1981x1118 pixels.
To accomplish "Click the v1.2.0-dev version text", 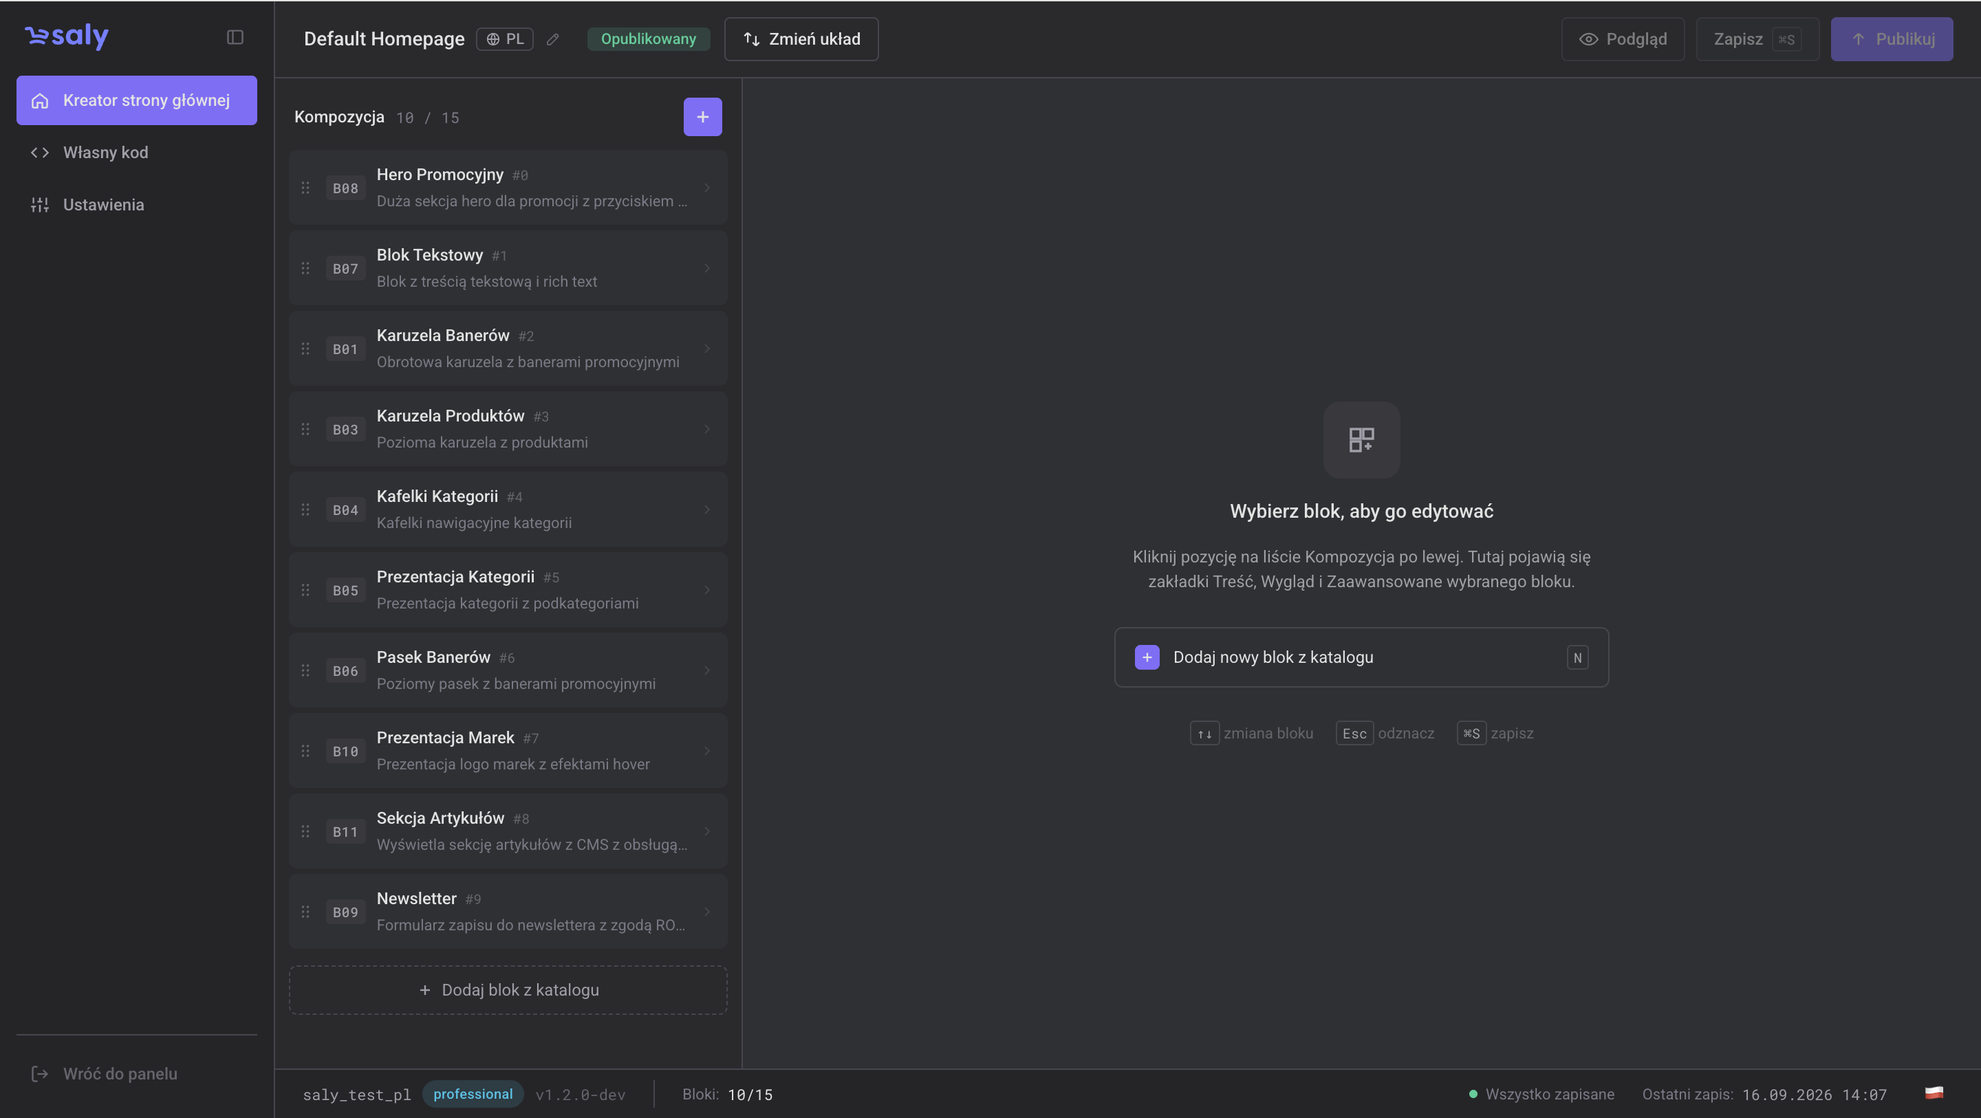I will [x=581, y=1095].
